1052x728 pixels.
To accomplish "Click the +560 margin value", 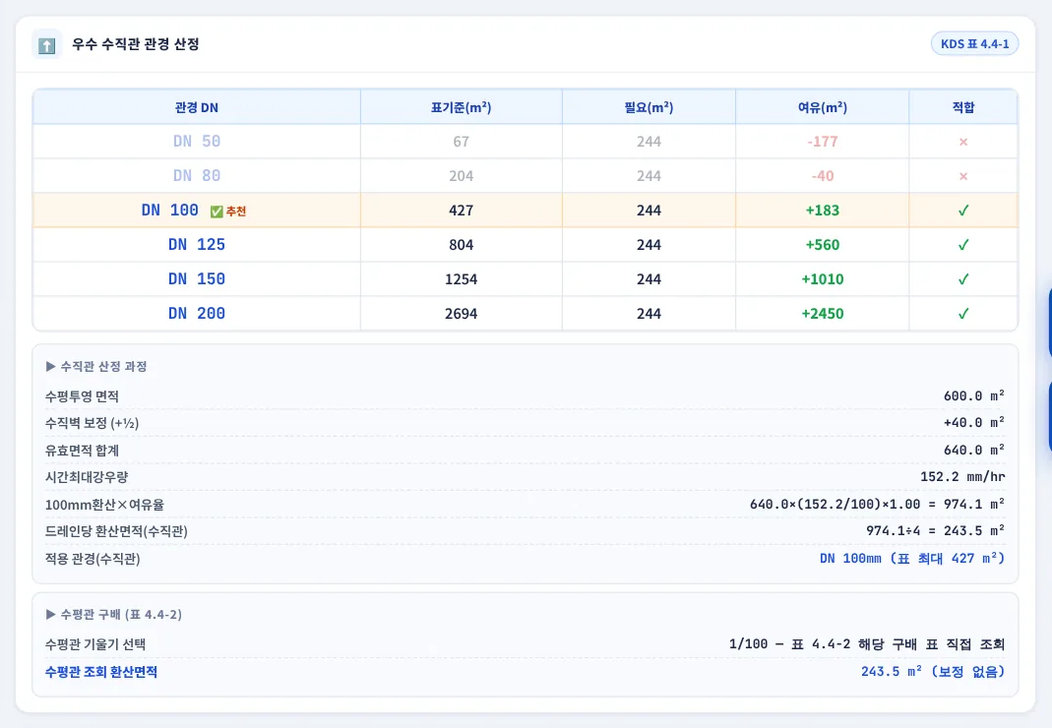I will coord(823,245).
